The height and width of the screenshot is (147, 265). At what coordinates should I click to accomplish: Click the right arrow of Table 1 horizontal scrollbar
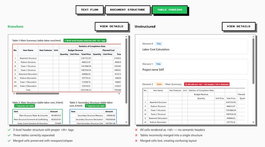click(119, 94)
